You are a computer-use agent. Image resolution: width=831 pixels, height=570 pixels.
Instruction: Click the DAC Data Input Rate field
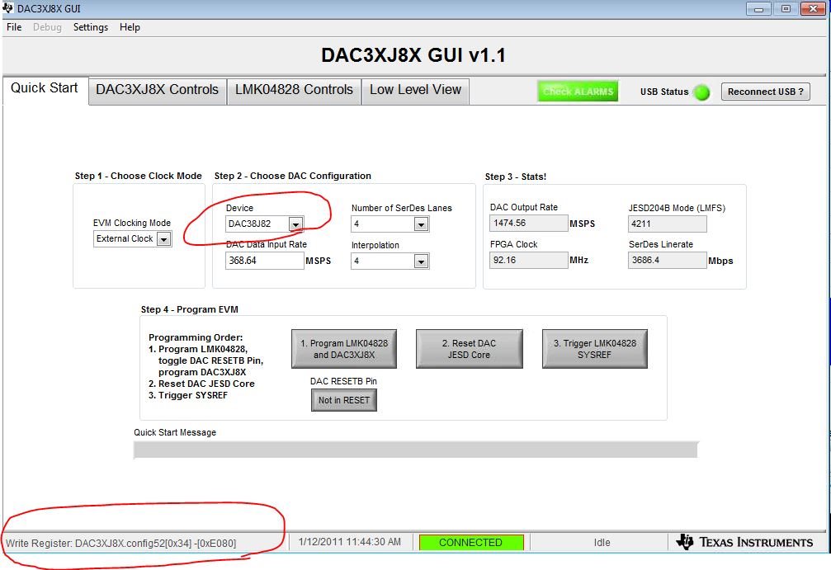click(264, 261)
